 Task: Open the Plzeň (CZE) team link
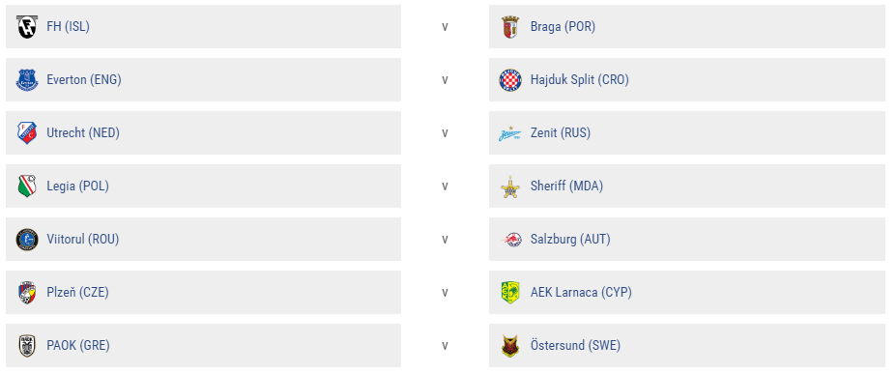point(77,293)
